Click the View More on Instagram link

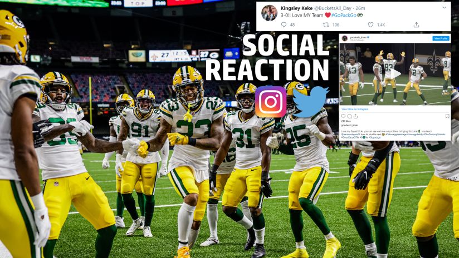tap(355, 109)
